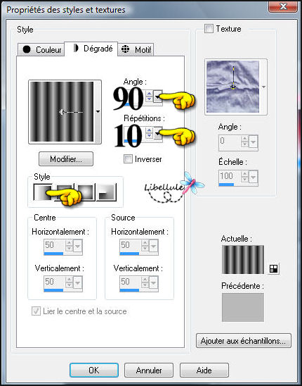Toggle Lier le centre et la source

36,311
